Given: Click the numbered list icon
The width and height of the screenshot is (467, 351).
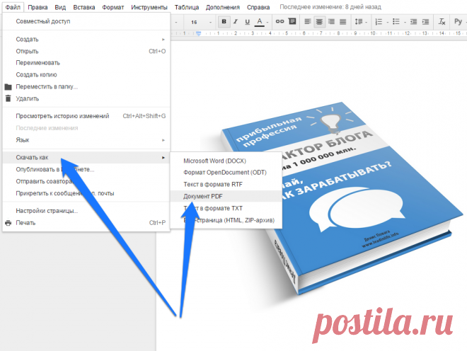Looking at the screenshot, I should [377, 22].
